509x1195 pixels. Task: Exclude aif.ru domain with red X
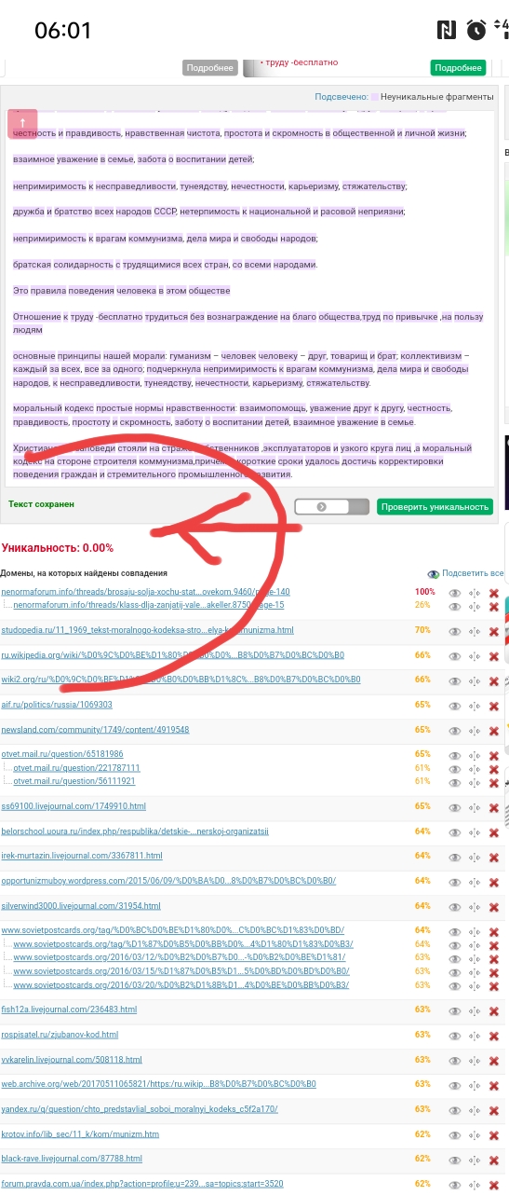point(494,706)
